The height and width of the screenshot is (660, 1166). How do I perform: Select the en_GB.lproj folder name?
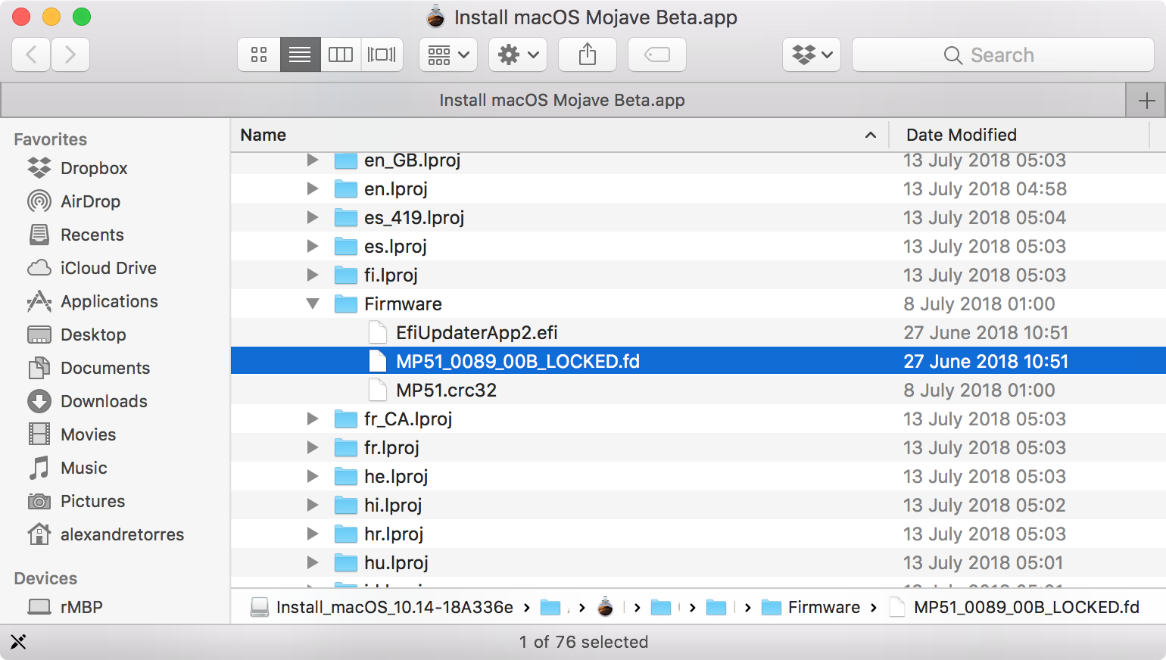coord(412,160)
